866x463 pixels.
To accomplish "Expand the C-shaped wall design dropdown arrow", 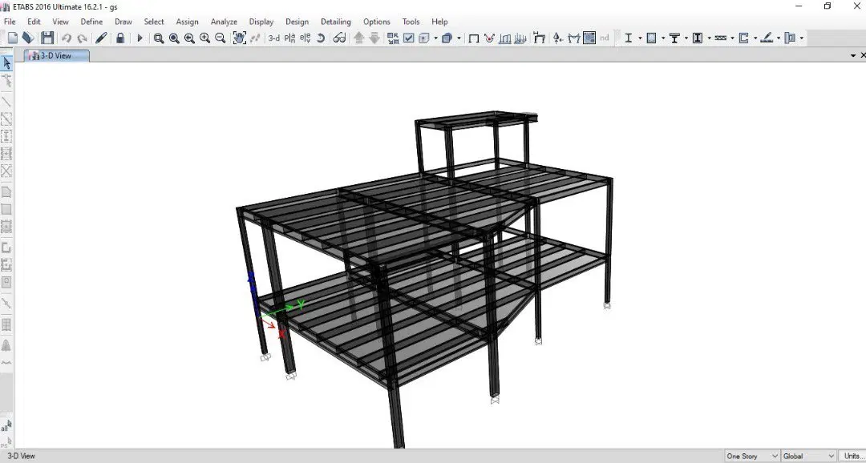I will coord(755,38).
